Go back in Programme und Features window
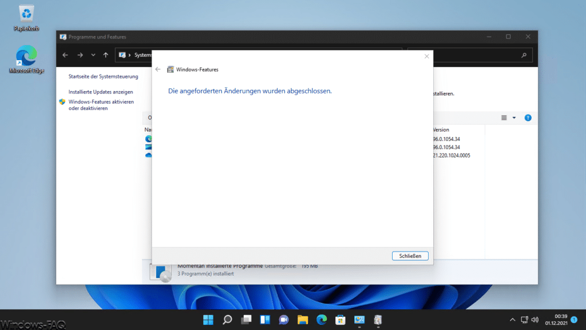The image size is (586, 330). tap(65, 55)
